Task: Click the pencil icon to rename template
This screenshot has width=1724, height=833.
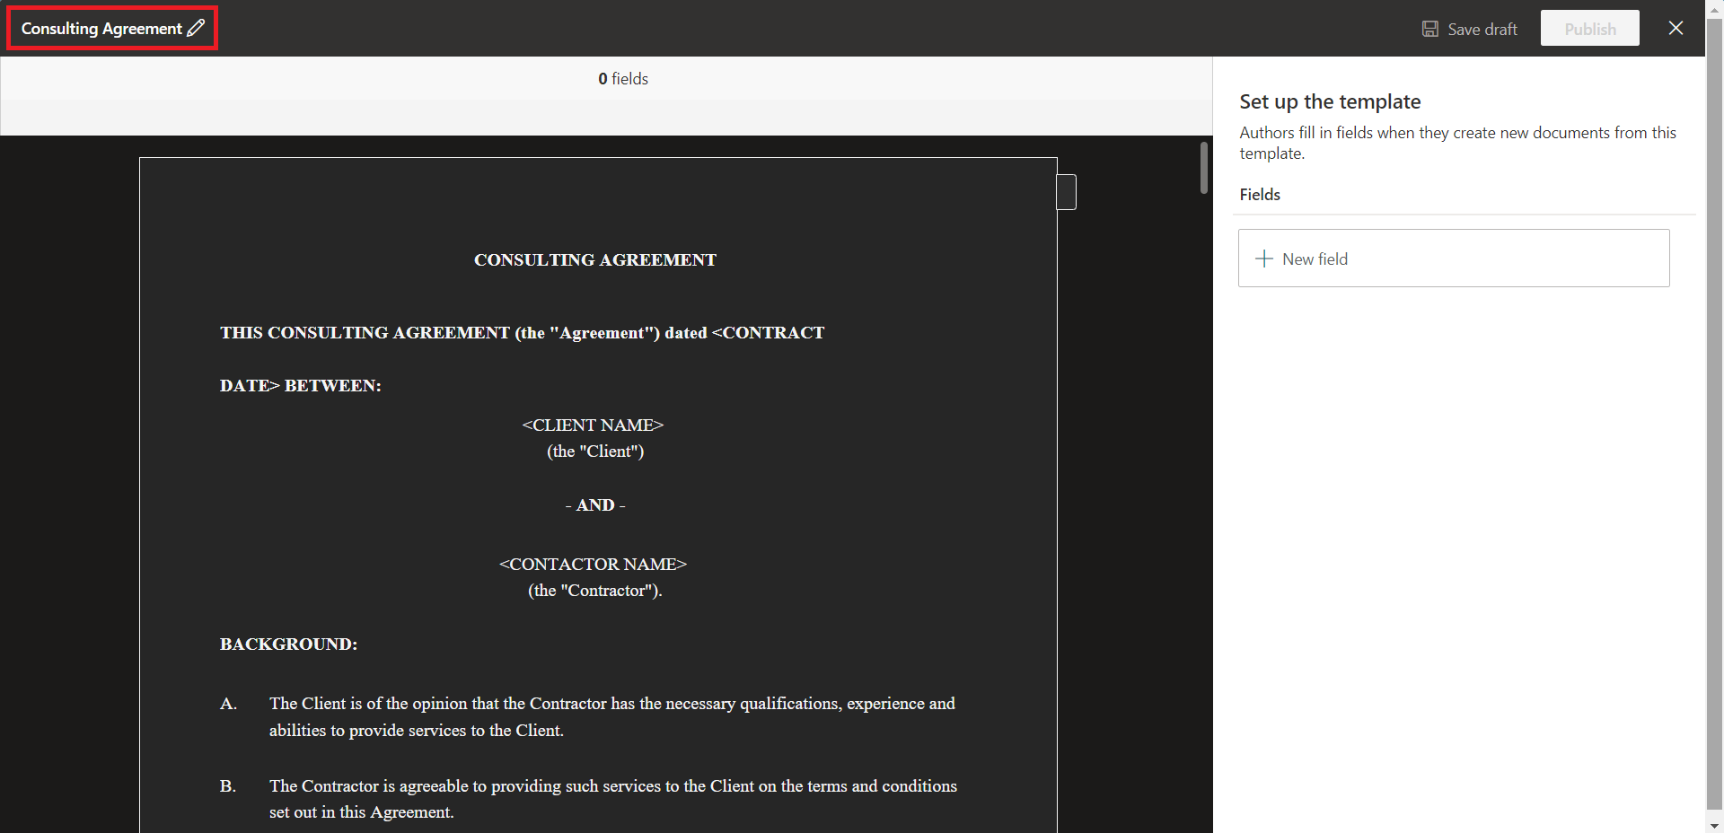Action: tap(196, 28)
